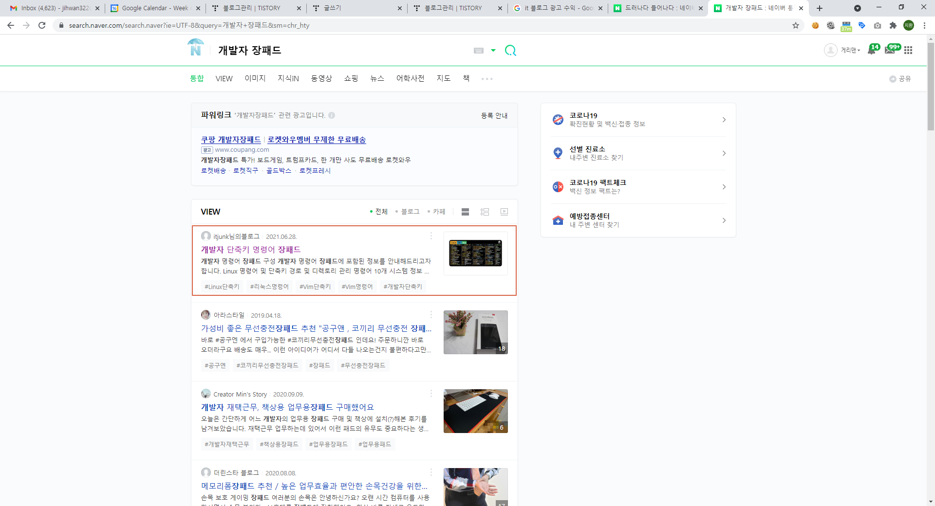Viewport: 935px width, 506px height.
Task: Open the 메모리폼장패드 추천 post title
Action: pos(315,486)
